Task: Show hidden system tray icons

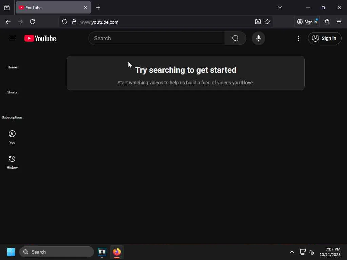Action: click(x=292, y=252)
